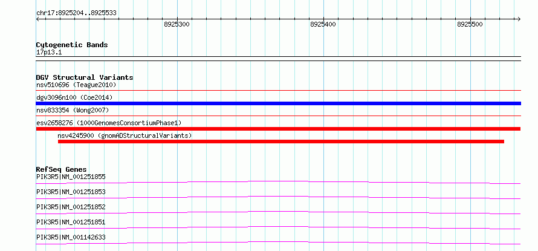This screenshot has height=251, width=538.
Task: Select the Cytogenetic Bands track title
Action: click(x=72, y=45)
